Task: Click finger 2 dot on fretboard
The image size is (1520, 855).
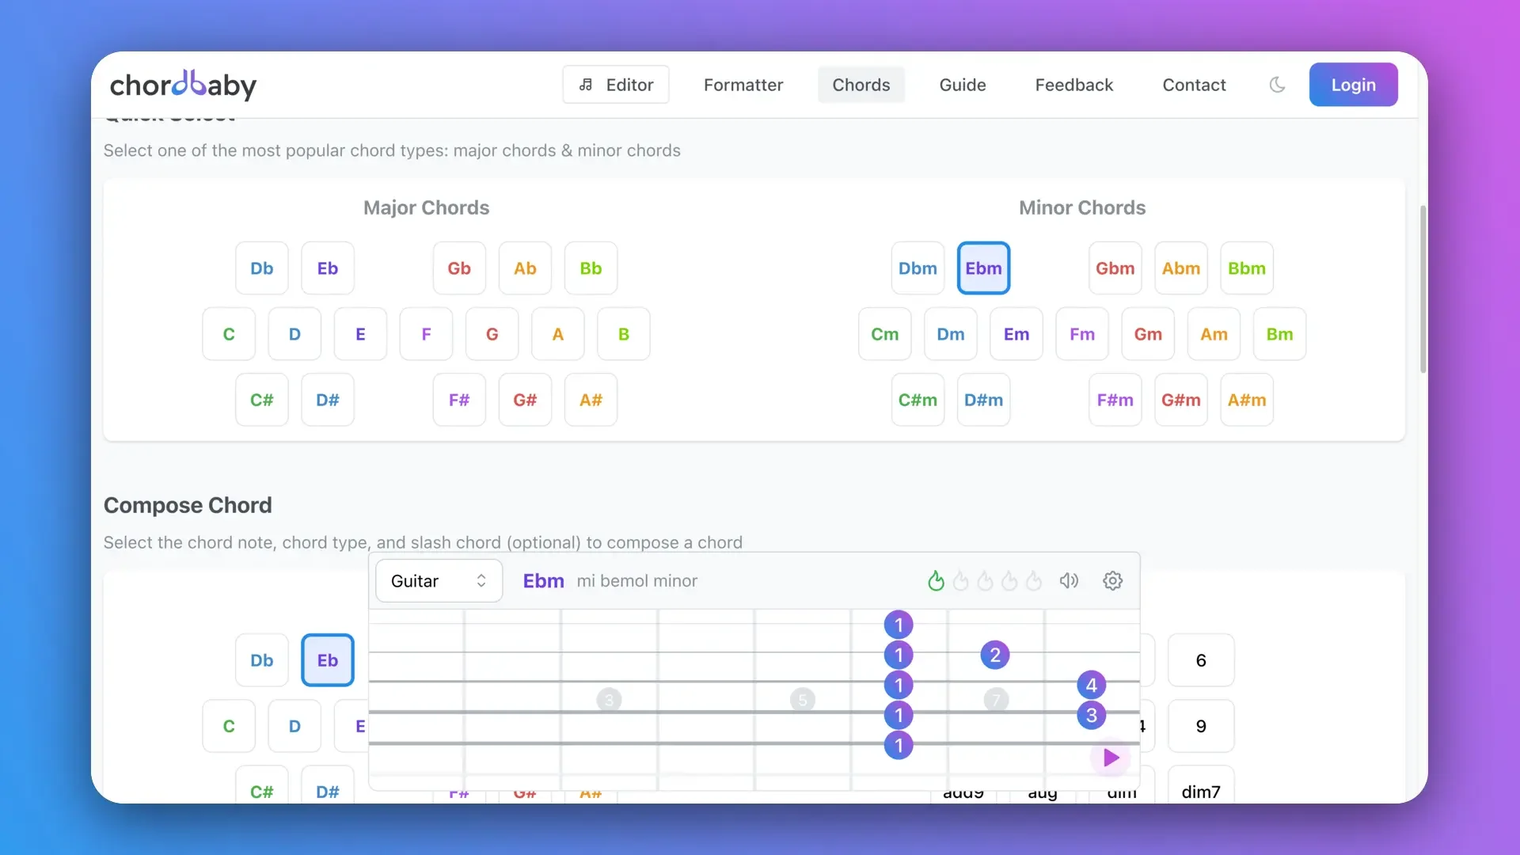Action: tap(995, 655)
